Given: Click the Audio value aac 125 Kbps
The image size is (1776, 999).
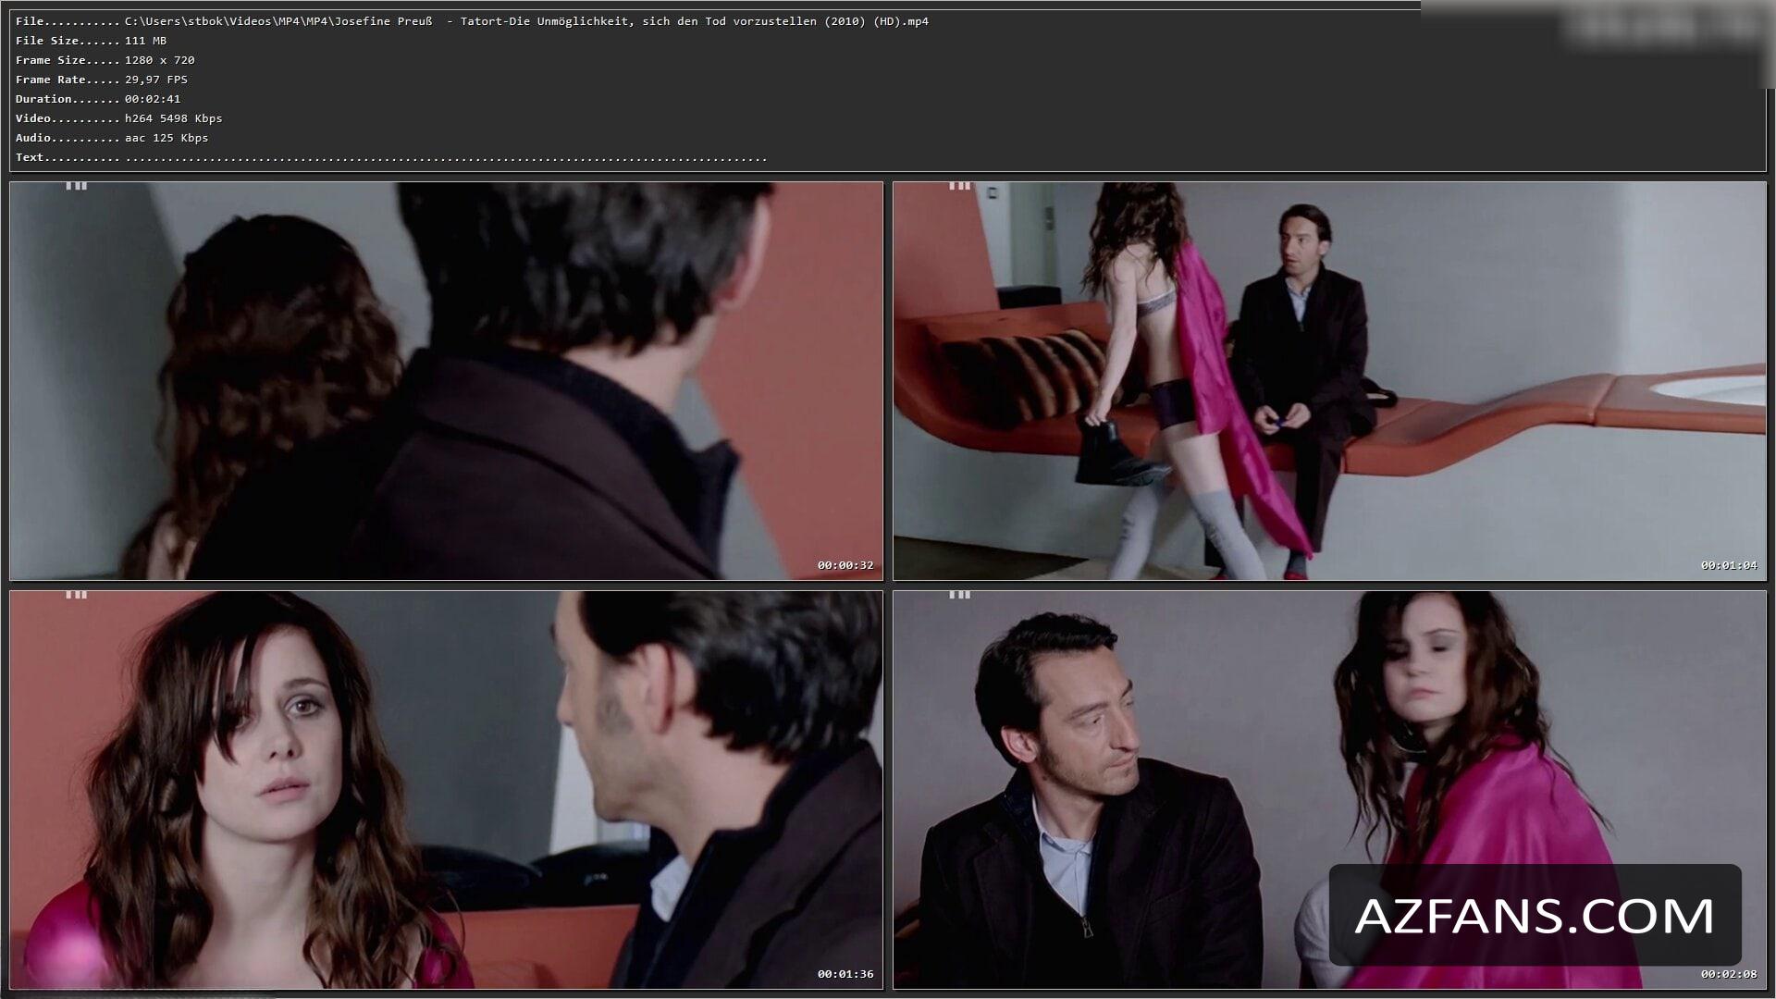Looking at the screenshot, I should click(x=166, y=138).
